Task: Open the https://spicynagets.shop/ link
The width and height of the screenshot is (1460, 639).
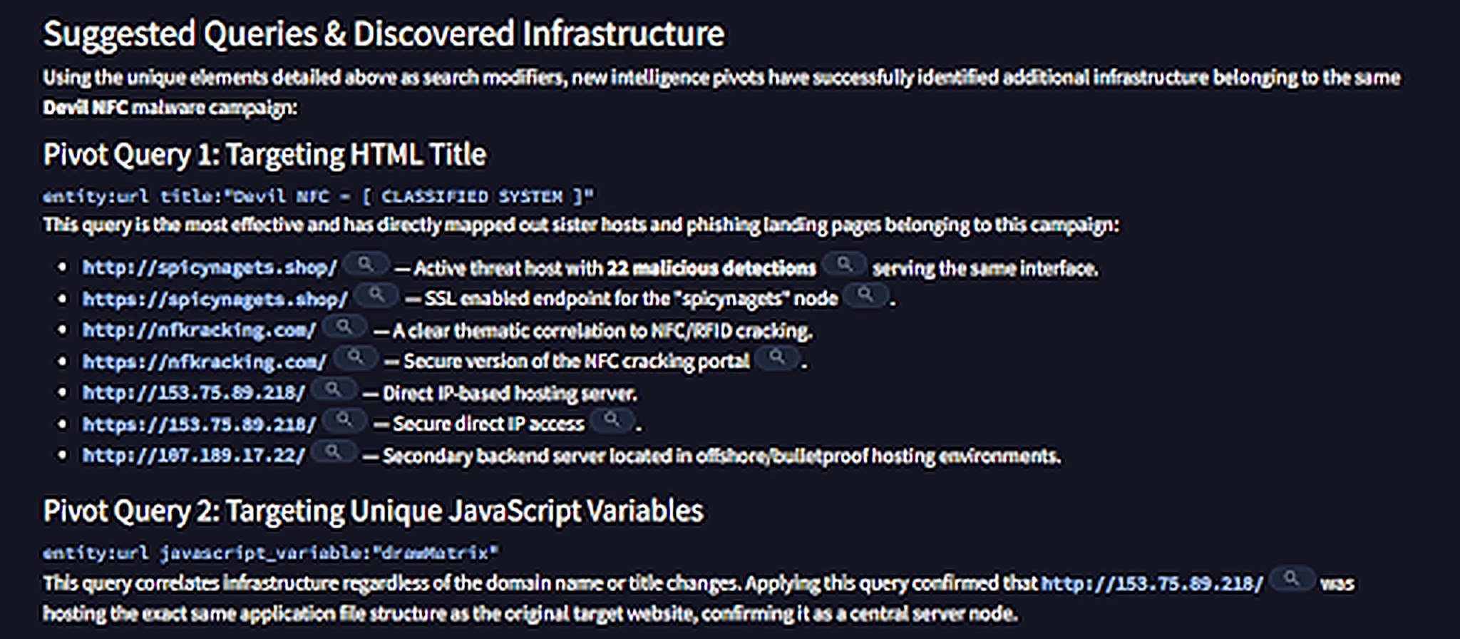Action: pyautogui.click(x=215, y=299)
